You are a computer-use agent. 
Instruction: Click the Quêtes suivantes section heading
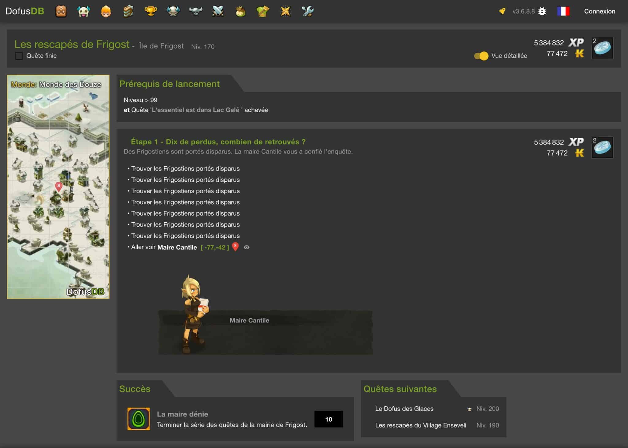point(400,389)
